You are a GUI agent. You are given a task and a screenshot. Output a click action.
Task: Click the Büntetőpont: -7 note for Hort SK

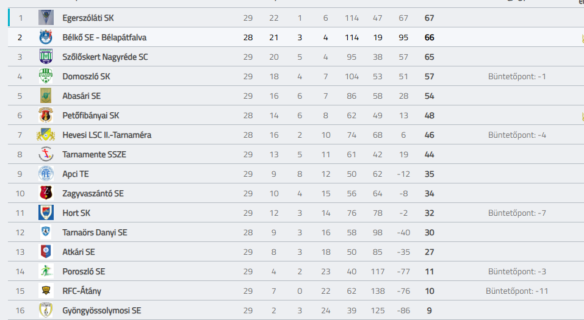[x=517, y=213]
